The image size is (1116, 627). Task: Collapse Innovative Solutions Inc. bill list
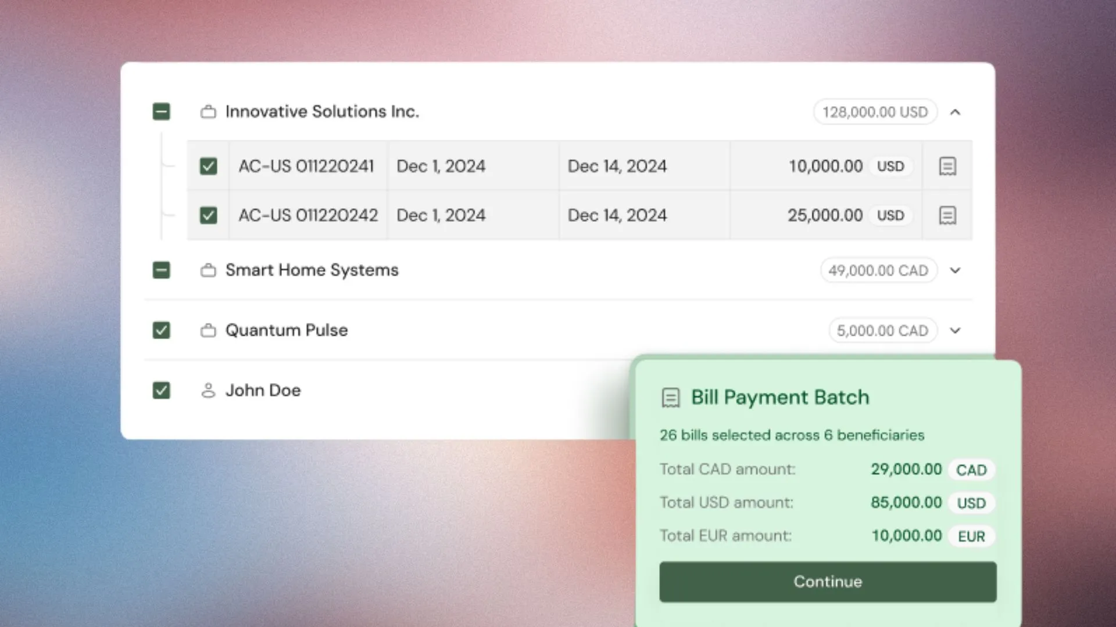pos(955,112)
